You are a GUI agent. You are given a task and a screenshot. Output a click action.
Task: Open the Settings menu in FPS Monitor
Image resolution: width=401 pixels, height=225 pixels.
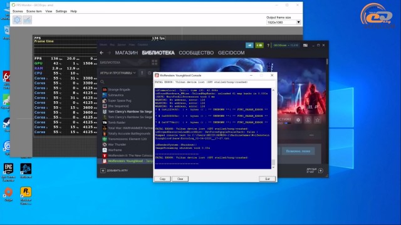(x=61, y=11)
